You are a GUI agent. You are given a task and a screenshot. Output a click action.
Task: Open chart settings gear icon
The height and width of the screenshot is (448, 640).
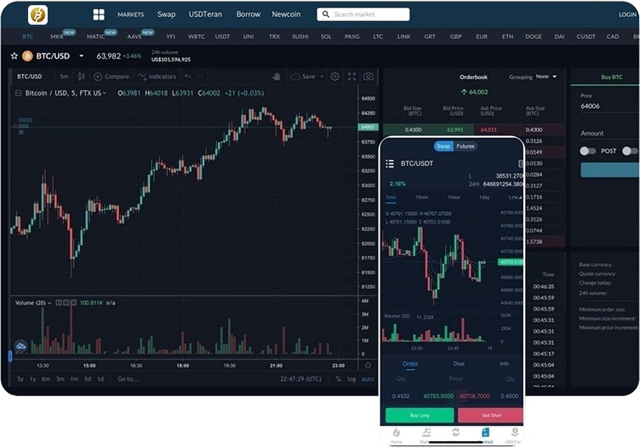tap(334, 77)
